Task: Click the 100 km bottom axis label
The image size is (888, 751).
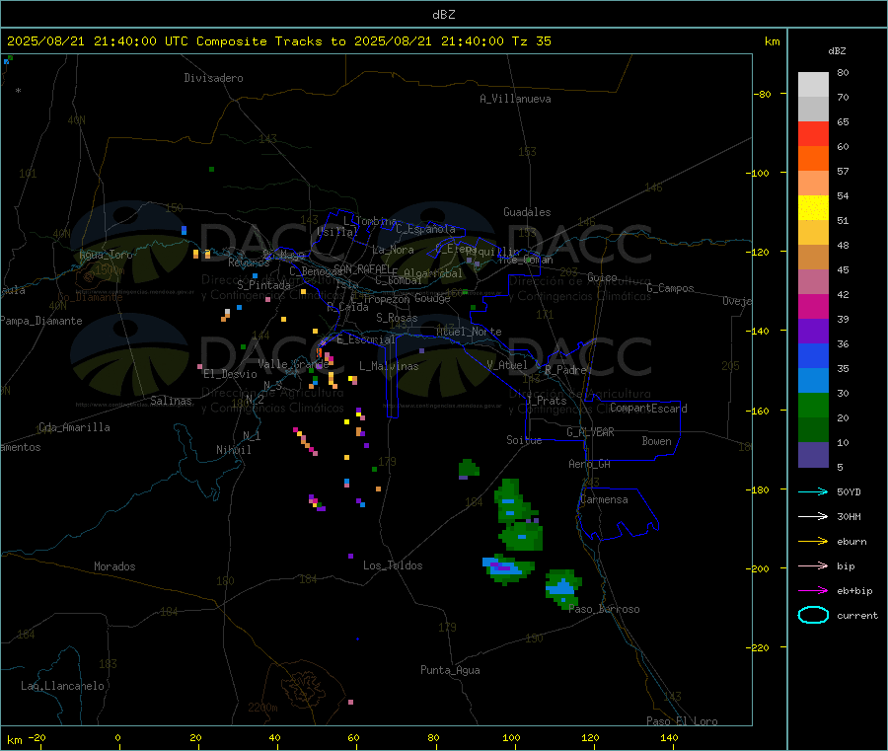Action: pos(511,737)
